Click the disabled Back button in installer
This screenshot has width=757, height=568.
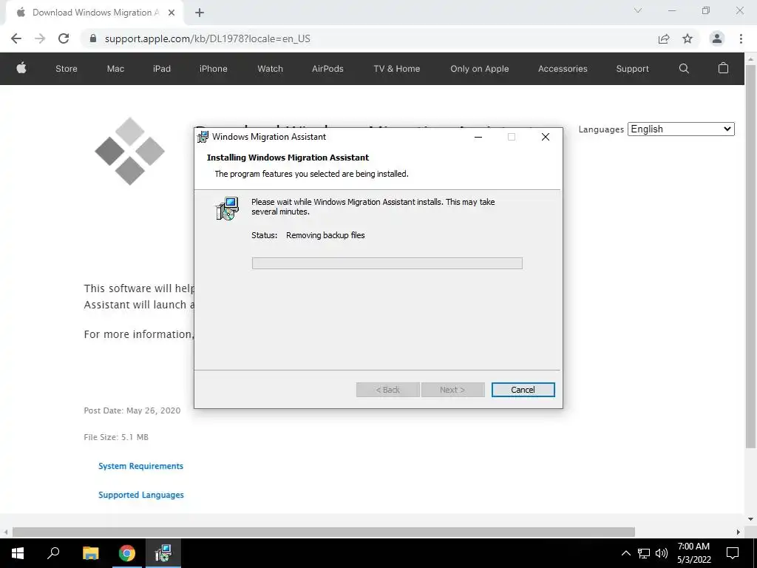pyautogui.click(x=387, y=390)
